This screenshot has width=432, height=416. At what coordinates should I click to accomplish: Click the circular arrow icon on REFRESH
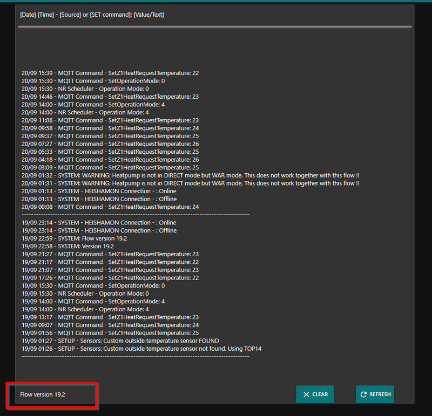pyautogui.click(x=363, y=394)
